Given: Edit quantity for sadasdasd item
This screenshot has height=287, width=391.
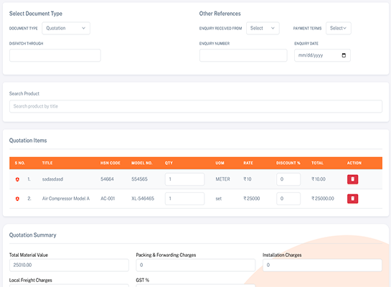Looking at the screenshot, I should (x=184, y=179).
